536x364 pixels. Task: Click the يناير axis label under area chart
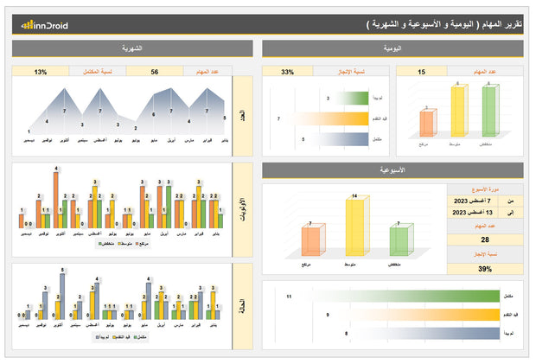(225, 140)
